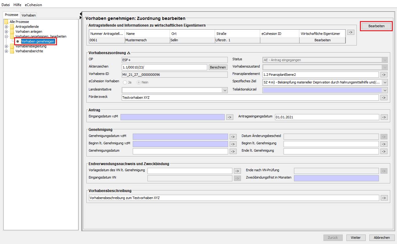Expand the Antragstellende tree node

tap(6, 27)
